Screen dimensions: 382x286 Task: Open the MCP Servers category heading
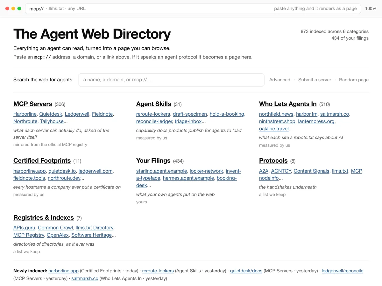point(32,104)
